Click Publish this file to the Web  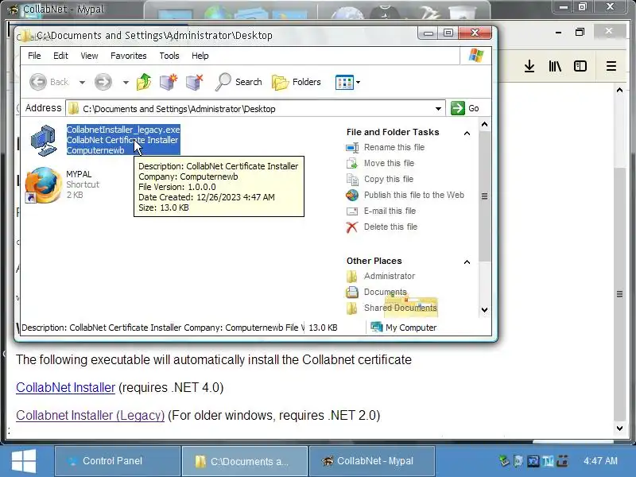pyautogui.click(x=413, y=195)
